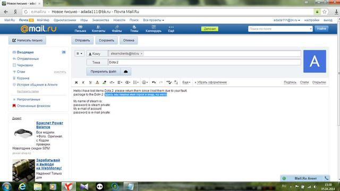This screenshot has width=340, height=191.
Task: Open the Входящие inbox folder
Action: pyautogui.click(x=25, y=52)
